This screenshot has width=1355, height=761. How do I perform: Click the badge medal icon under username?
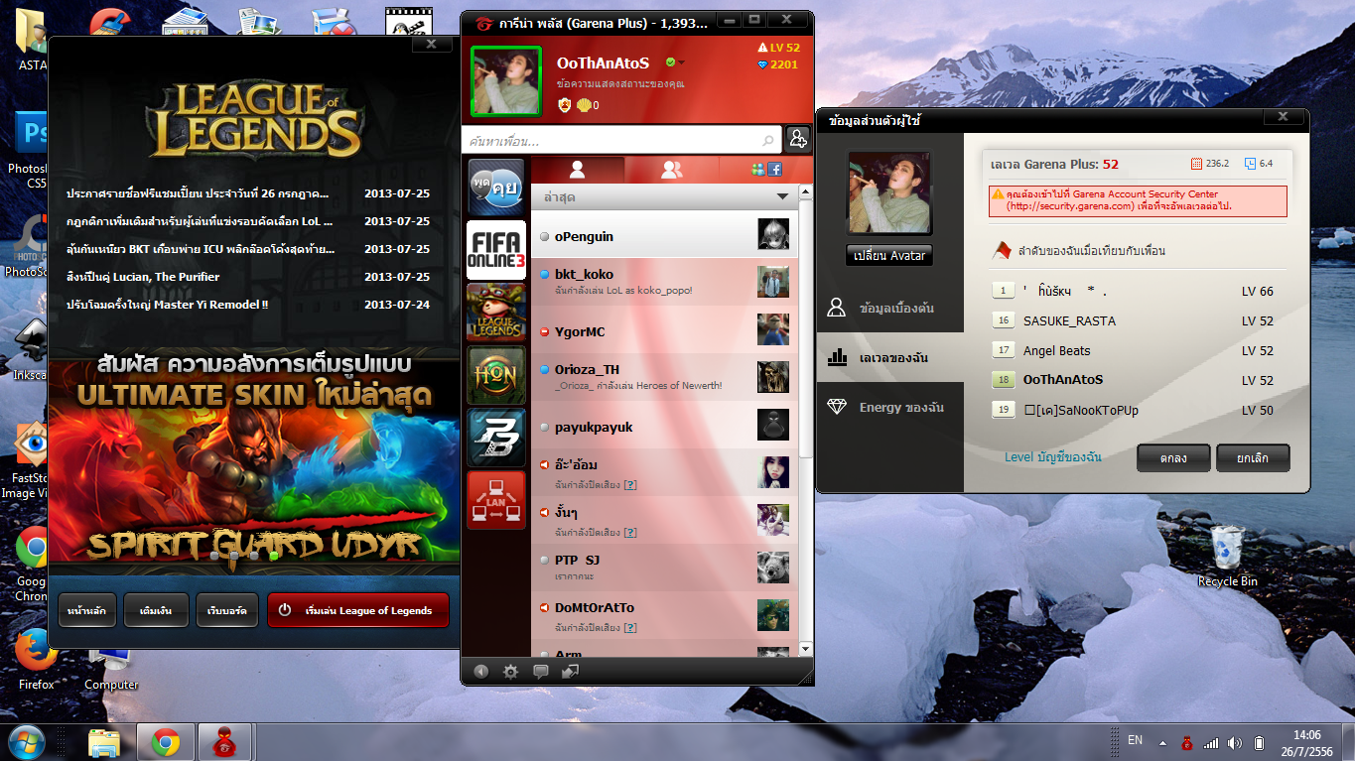564,105
